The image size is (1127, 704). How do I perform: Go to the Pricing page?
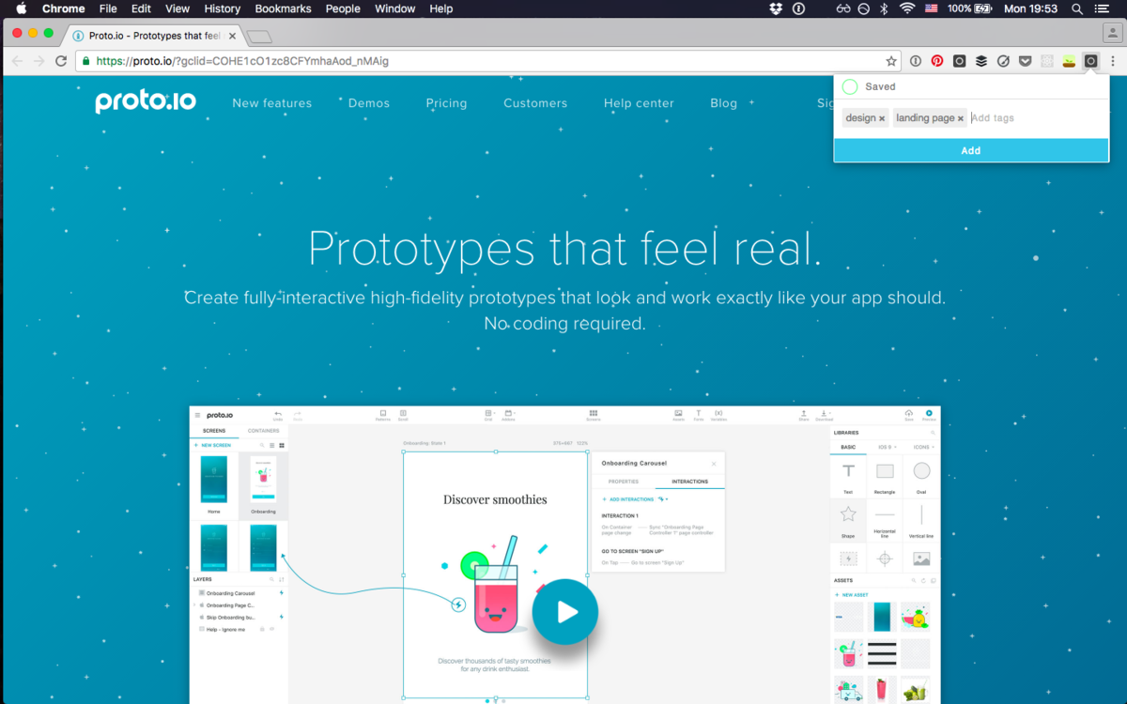(x=446, y=103)
